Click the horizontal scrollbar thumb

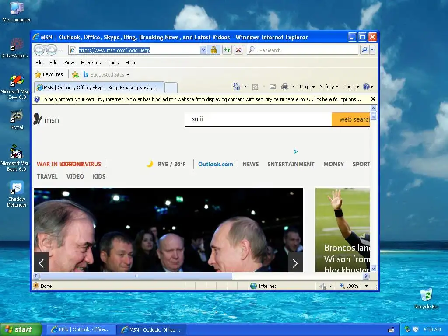136,276
